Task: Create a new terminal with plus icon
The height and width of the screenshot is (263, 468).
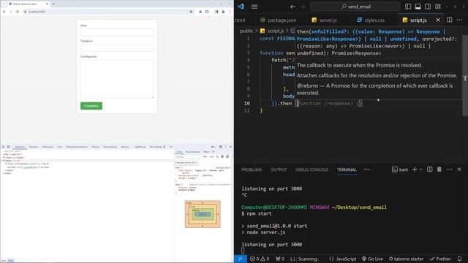Action: (415, 169)
